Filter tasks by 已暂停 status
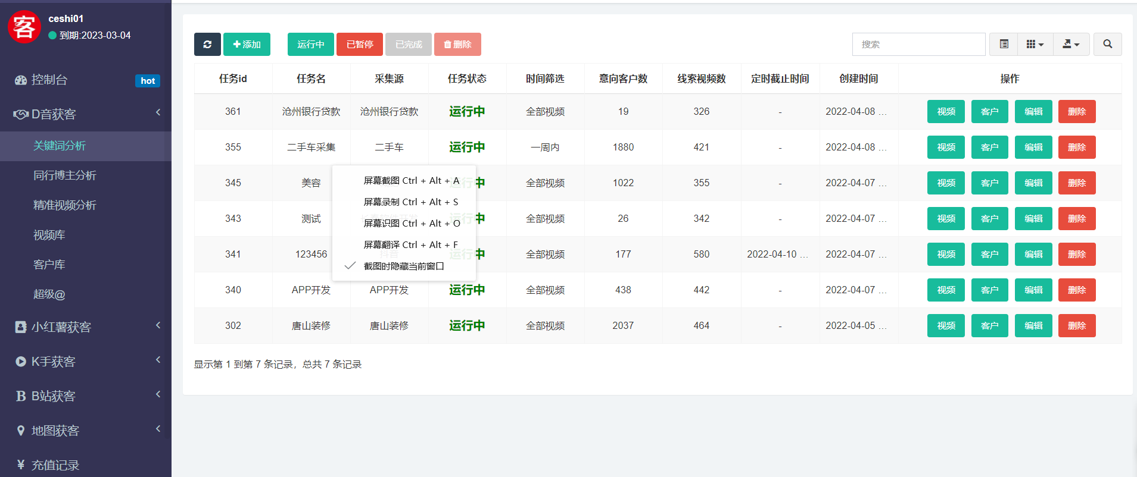This screenshot has width=1137, height=477. pos(360,45)
